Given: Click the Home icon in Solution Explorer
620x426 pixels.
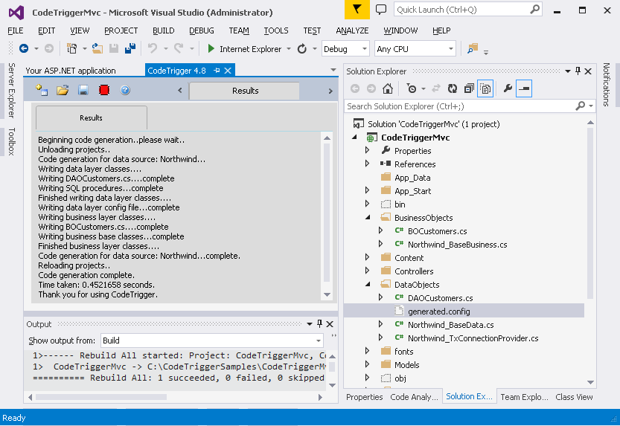Looking at the screenshot, I should (389, 88).
